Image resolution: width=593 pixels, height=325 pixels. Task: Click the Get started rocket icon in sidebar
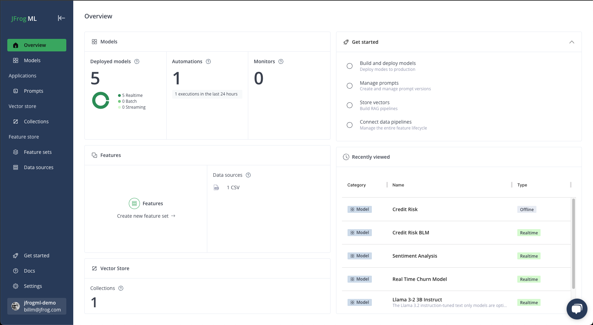15,255
